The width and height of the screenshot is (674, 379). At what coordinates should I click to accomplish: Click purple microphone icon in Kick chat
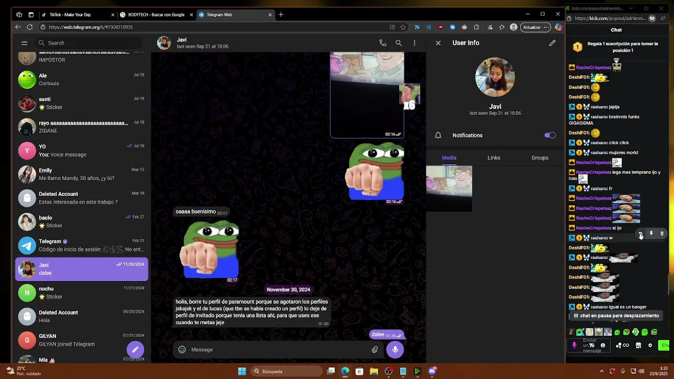coord(574,345)
